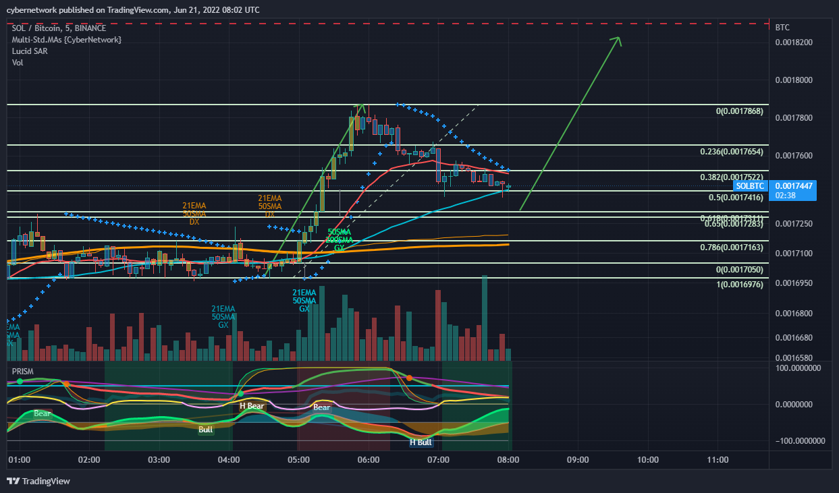Screen dimensions: 839x493
Task: Select Fib level label 1(0.0016976)
Action: 739,284
